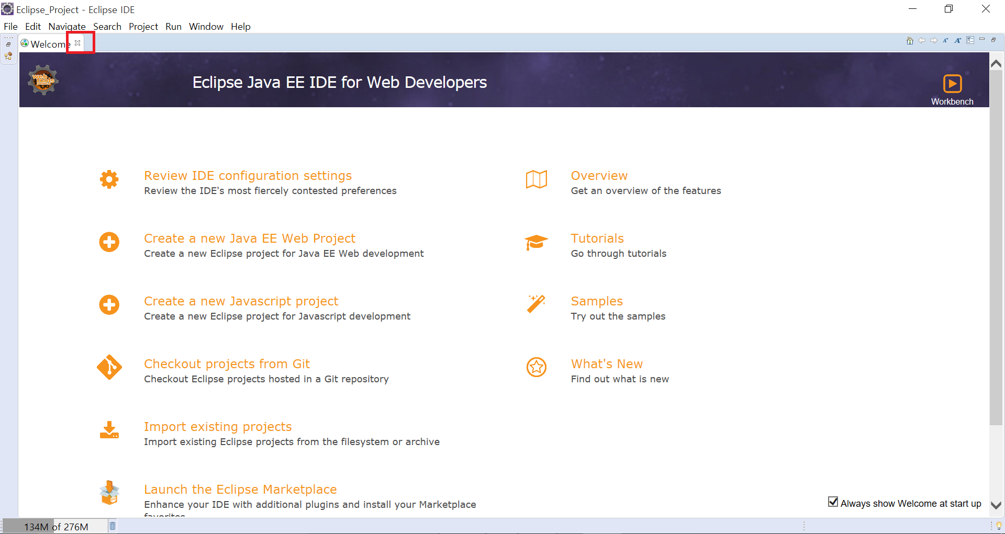1005x534 pixels.
Task: Open the Help menu
Action: pos(241,27)
